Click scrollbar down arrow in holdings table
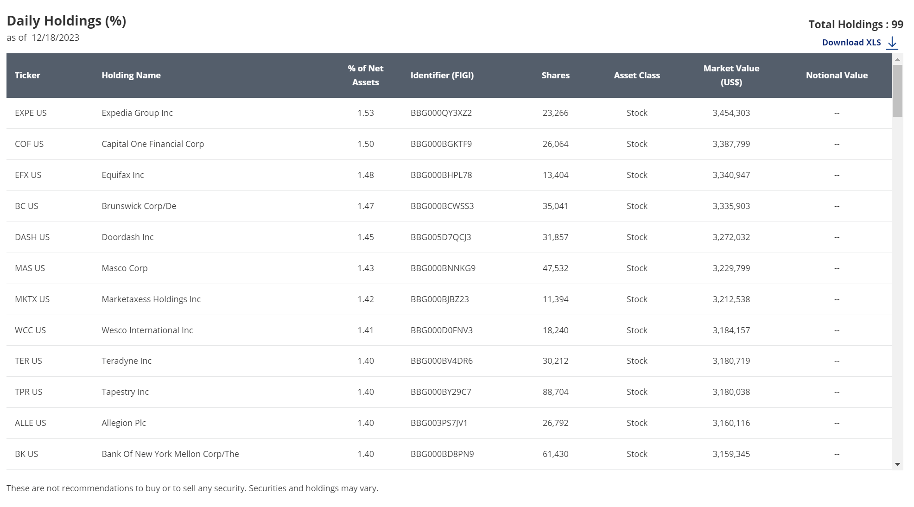Viewport: 914px width, 507px height. 897,464
